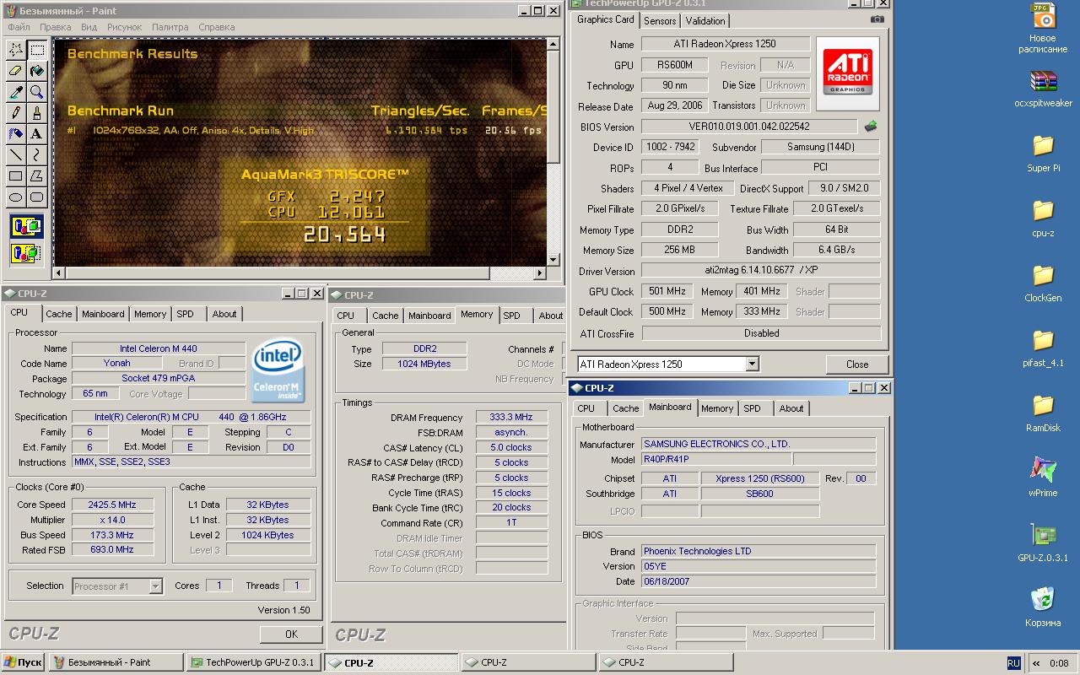Select the Magnifier tool in Paint
The height and width of the screenshot is (675, 1080).
37,92
